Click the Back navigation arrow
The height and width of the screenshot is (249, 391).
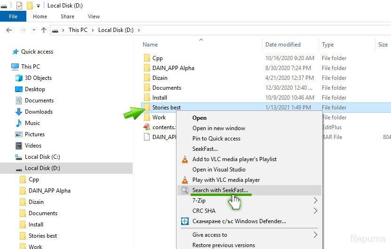point(8,30)
